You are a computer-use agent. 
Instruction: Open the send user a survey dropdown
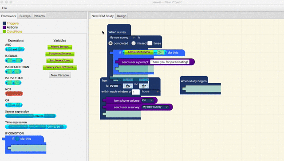click(x=155, y=107)
